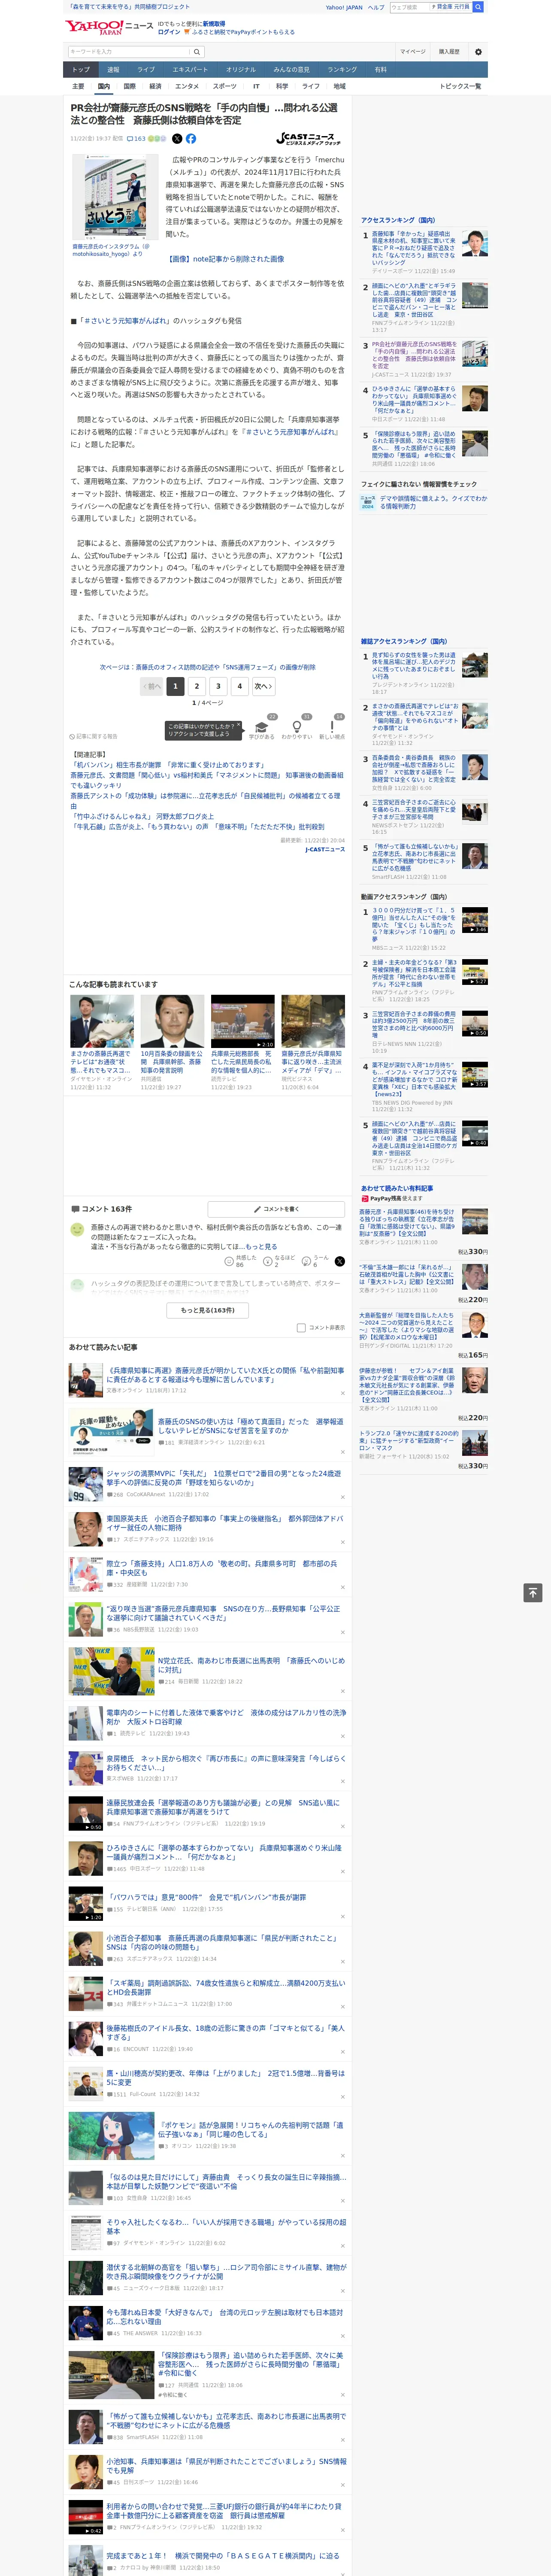Click the Yahoo! JAPAN News logo

[109, 27]
